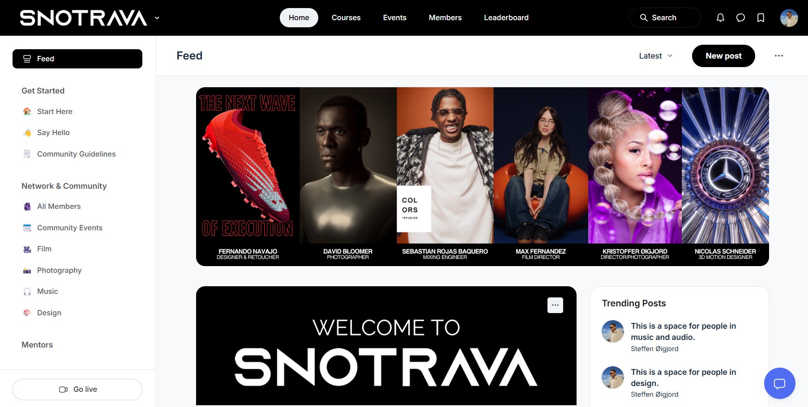Open the Feed page options ellipsis

pyautogui.click(x=779, y=56)
